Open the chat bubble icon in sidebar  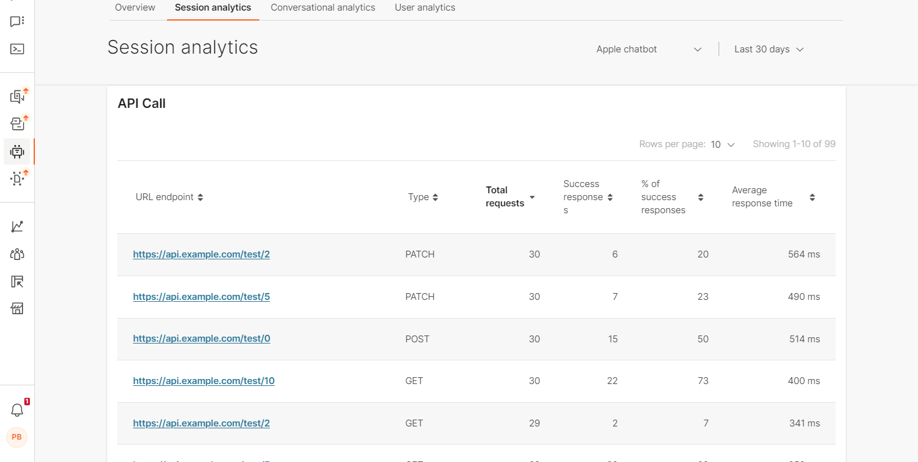(x=17, y=22)
